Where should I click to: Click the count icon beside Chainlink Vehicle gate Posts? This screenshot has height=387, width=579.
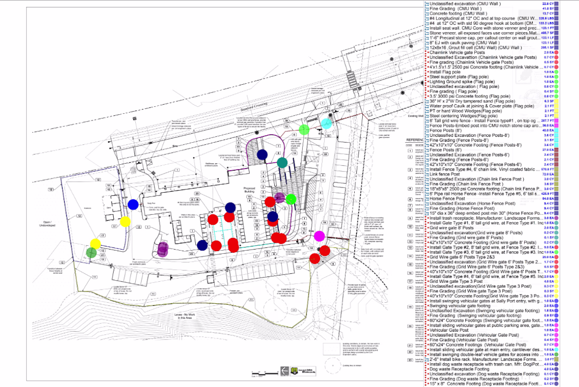click(x=427, y=53)
